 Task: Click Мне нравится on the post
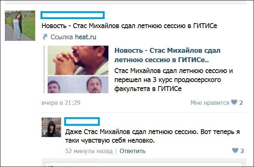pyautogui.click(x=210, y=103)
